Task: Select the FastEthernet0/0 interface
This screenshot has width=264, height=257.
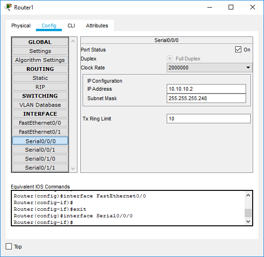Action: [x=40, y=123]
